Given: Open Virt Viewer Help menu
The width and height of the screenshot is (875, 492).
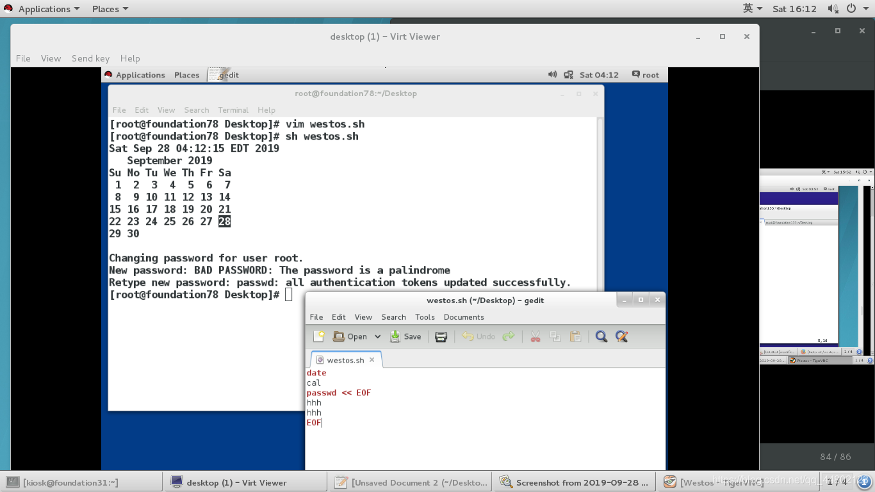Looking at the screenshot, I should [x=130, y=58].
